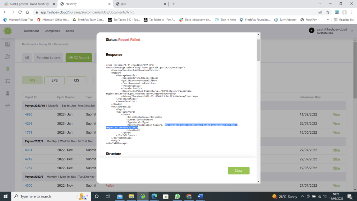Click dialog scrollbar down arrow

tap(258, 181)
